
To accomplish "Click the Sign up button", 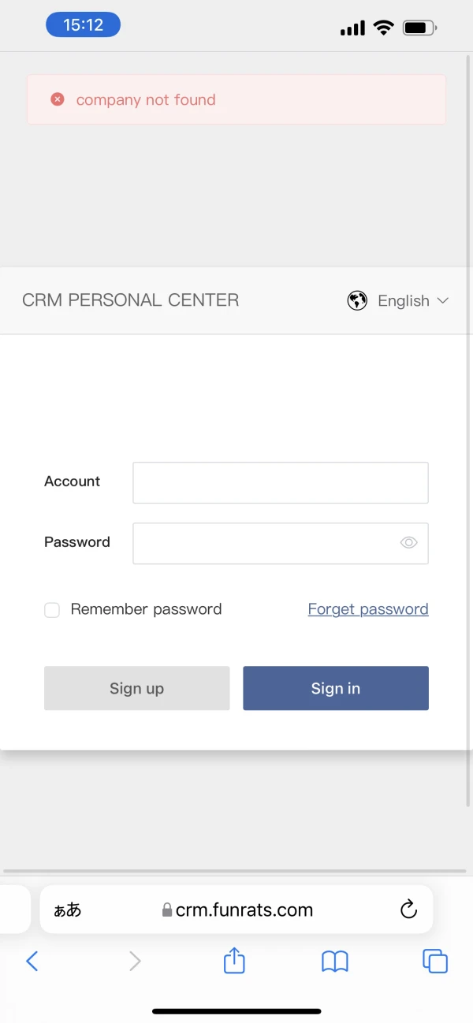I will 136,688.
